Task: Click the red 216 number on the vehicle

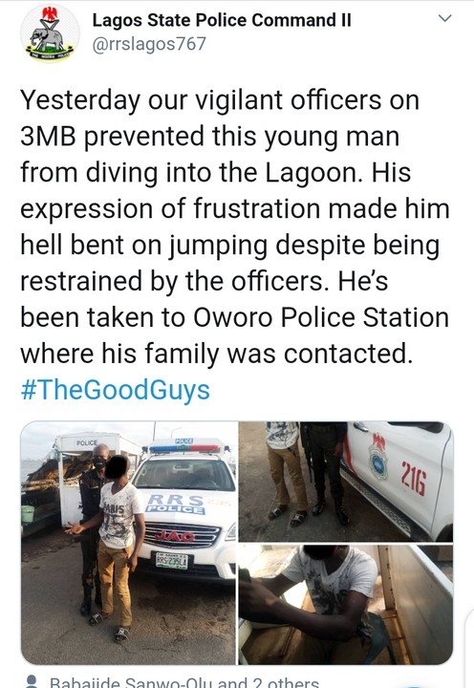Action: point(413,481)
